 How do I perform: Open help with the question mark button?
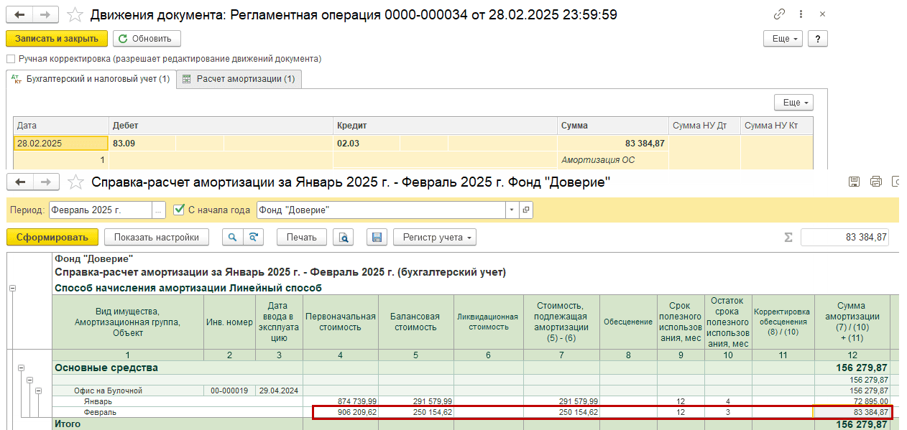click(x=818, y=39)
